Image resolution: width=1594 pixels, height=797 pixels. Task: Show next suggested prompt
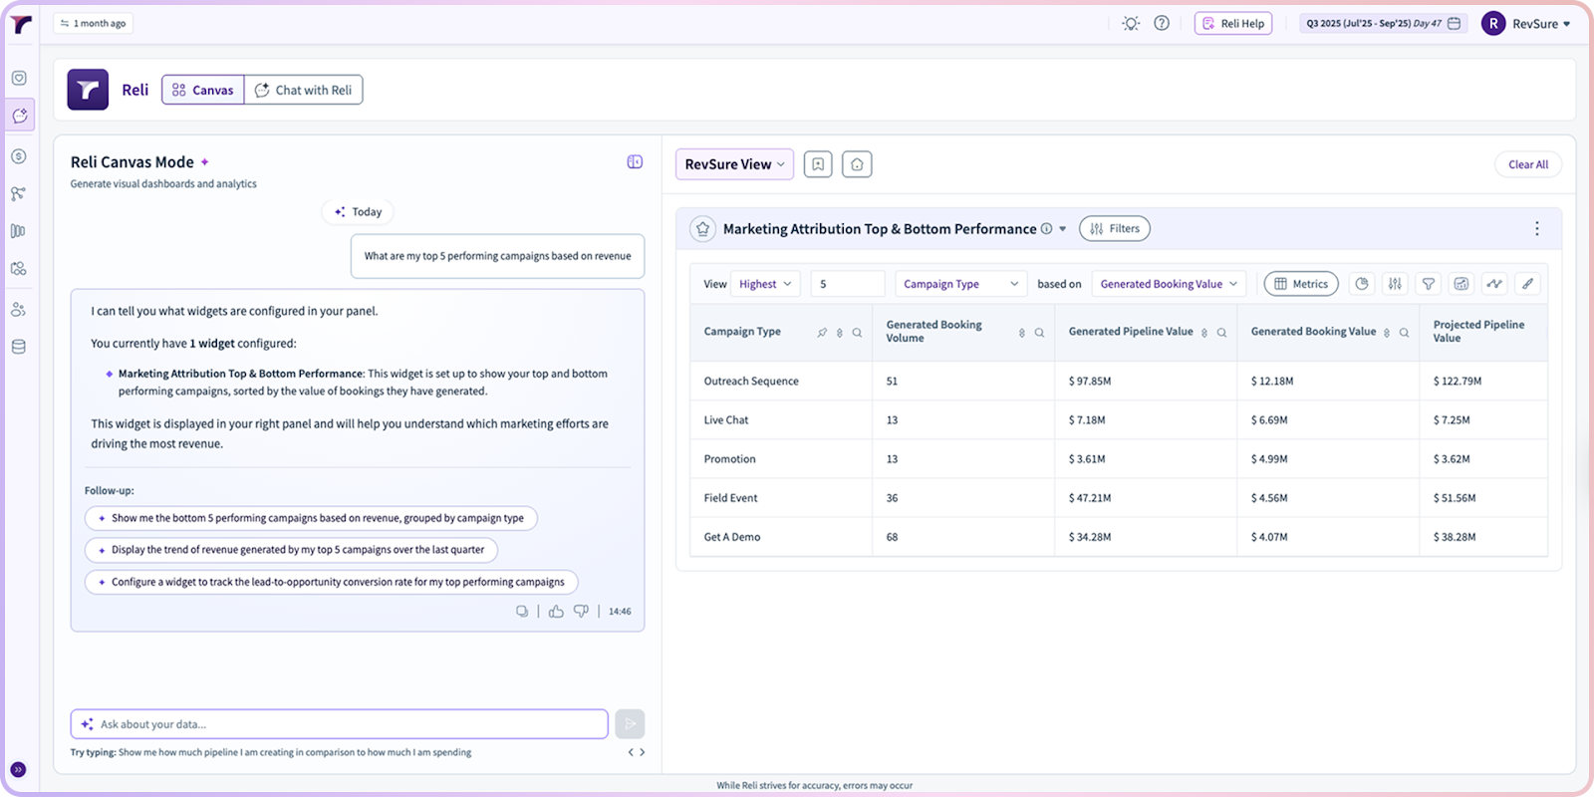(x=643, y=752)
